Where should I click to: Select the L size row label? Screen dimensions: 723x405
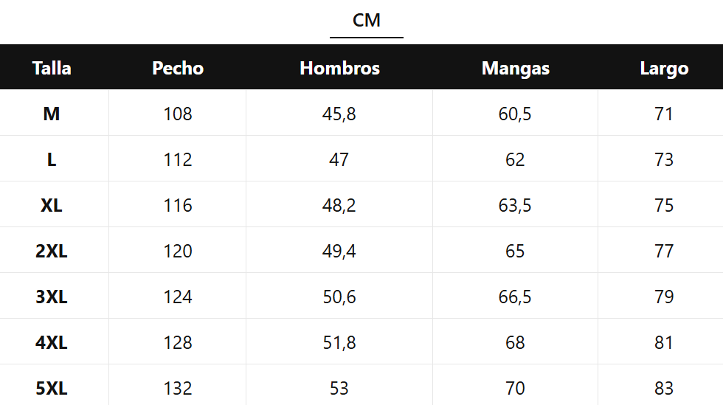coord(52,160)
